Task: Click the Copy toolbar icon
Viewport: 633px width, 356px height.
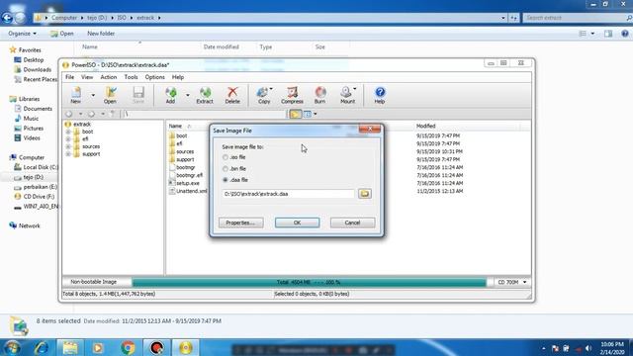Action: (x=264, y=95)
